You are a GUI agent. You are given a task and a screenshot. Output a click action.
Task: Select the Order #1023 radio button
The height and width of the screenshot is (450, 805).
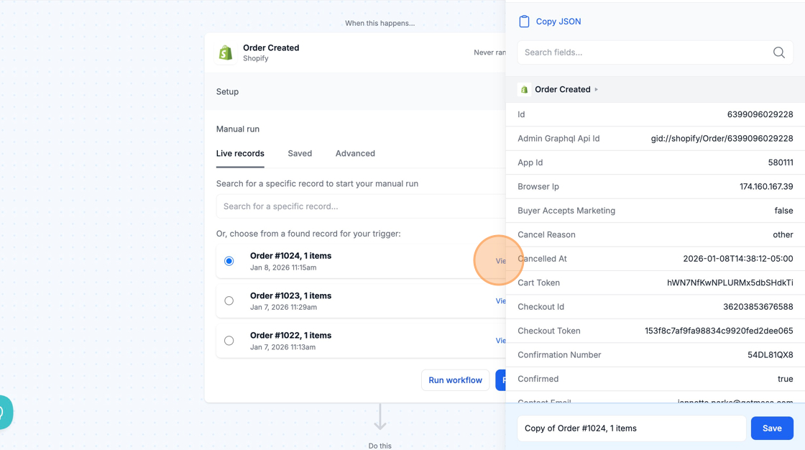tap(229, 300)
